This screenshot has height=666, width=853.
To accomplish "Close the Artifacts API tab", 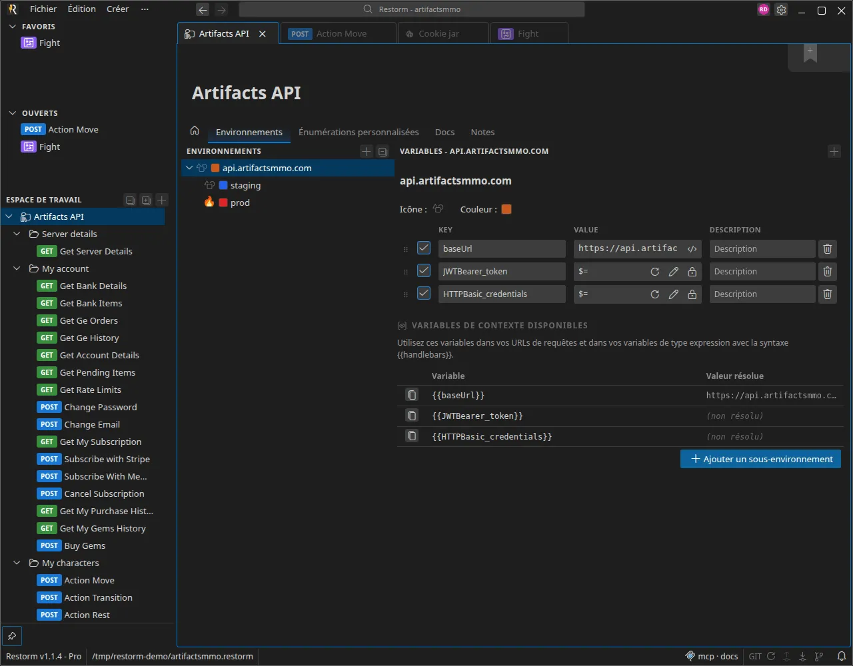I will tap(263, 34).
